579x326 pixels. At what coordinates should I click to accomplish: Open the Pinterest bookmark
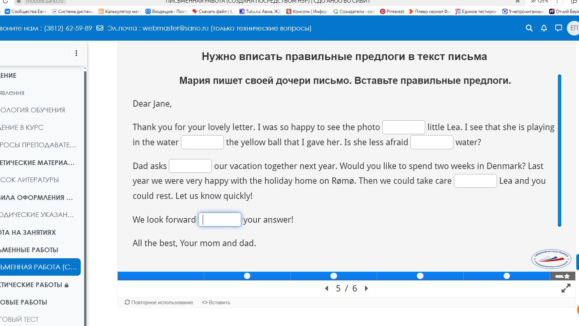click(x=392, y=11)
